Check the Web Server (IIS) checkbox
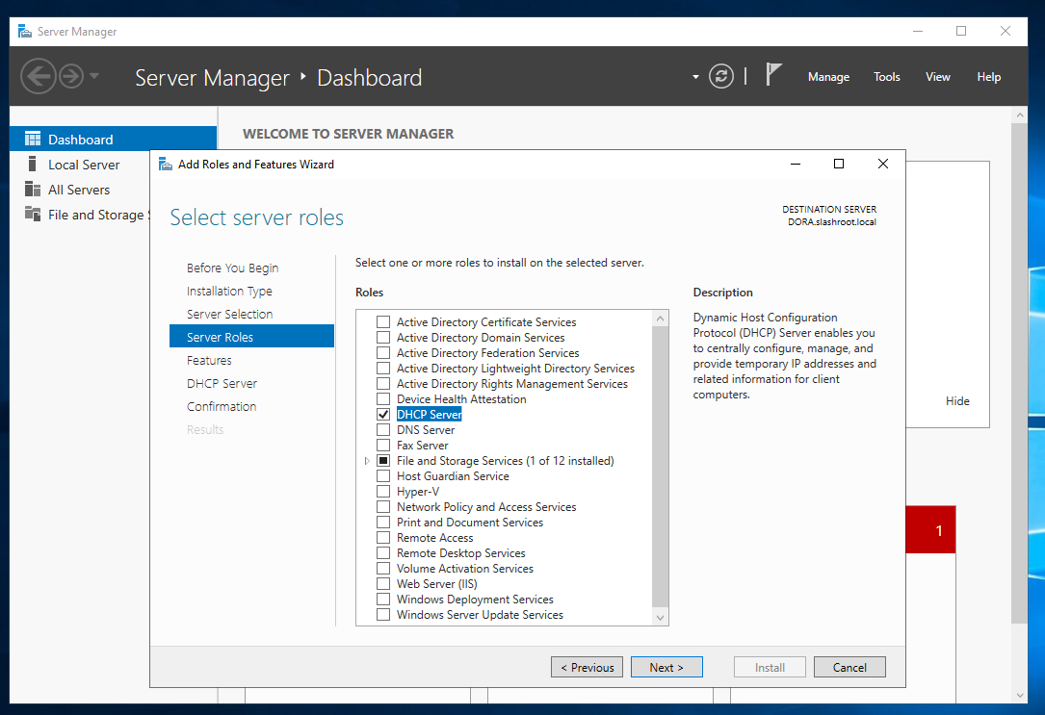 (x=383, y=584)
